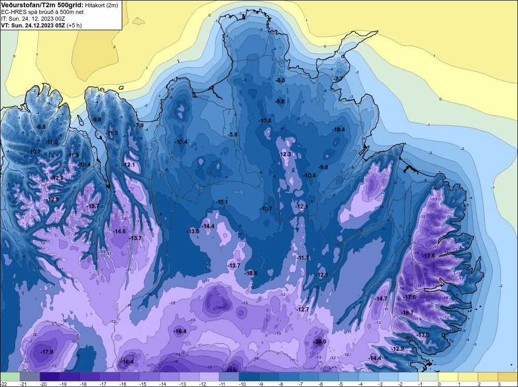Click the -7.9 temperature value

coord(139,125)
